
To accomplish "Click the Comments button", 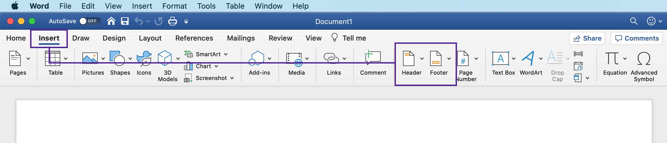I will [x=637, y=38].
